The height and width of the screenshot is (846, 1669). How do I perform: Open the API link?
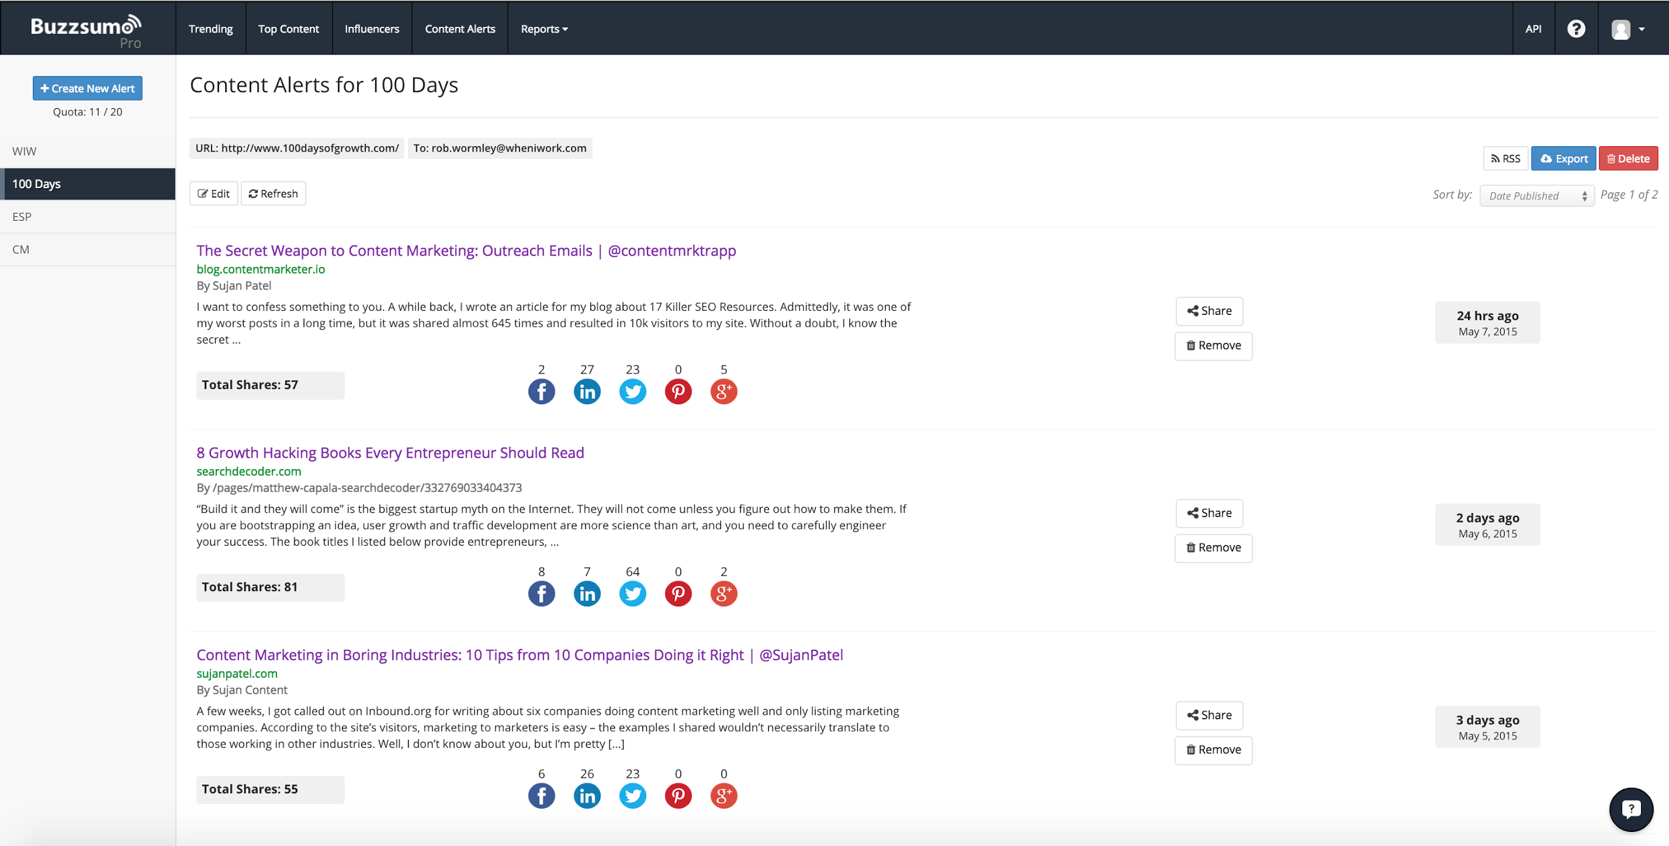pyautogui.click(x=1533, y=29)
